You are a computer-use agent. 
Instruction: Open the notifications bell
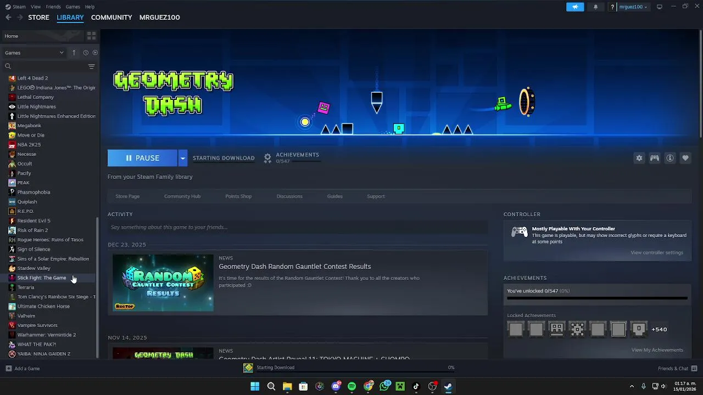point(595,7)
